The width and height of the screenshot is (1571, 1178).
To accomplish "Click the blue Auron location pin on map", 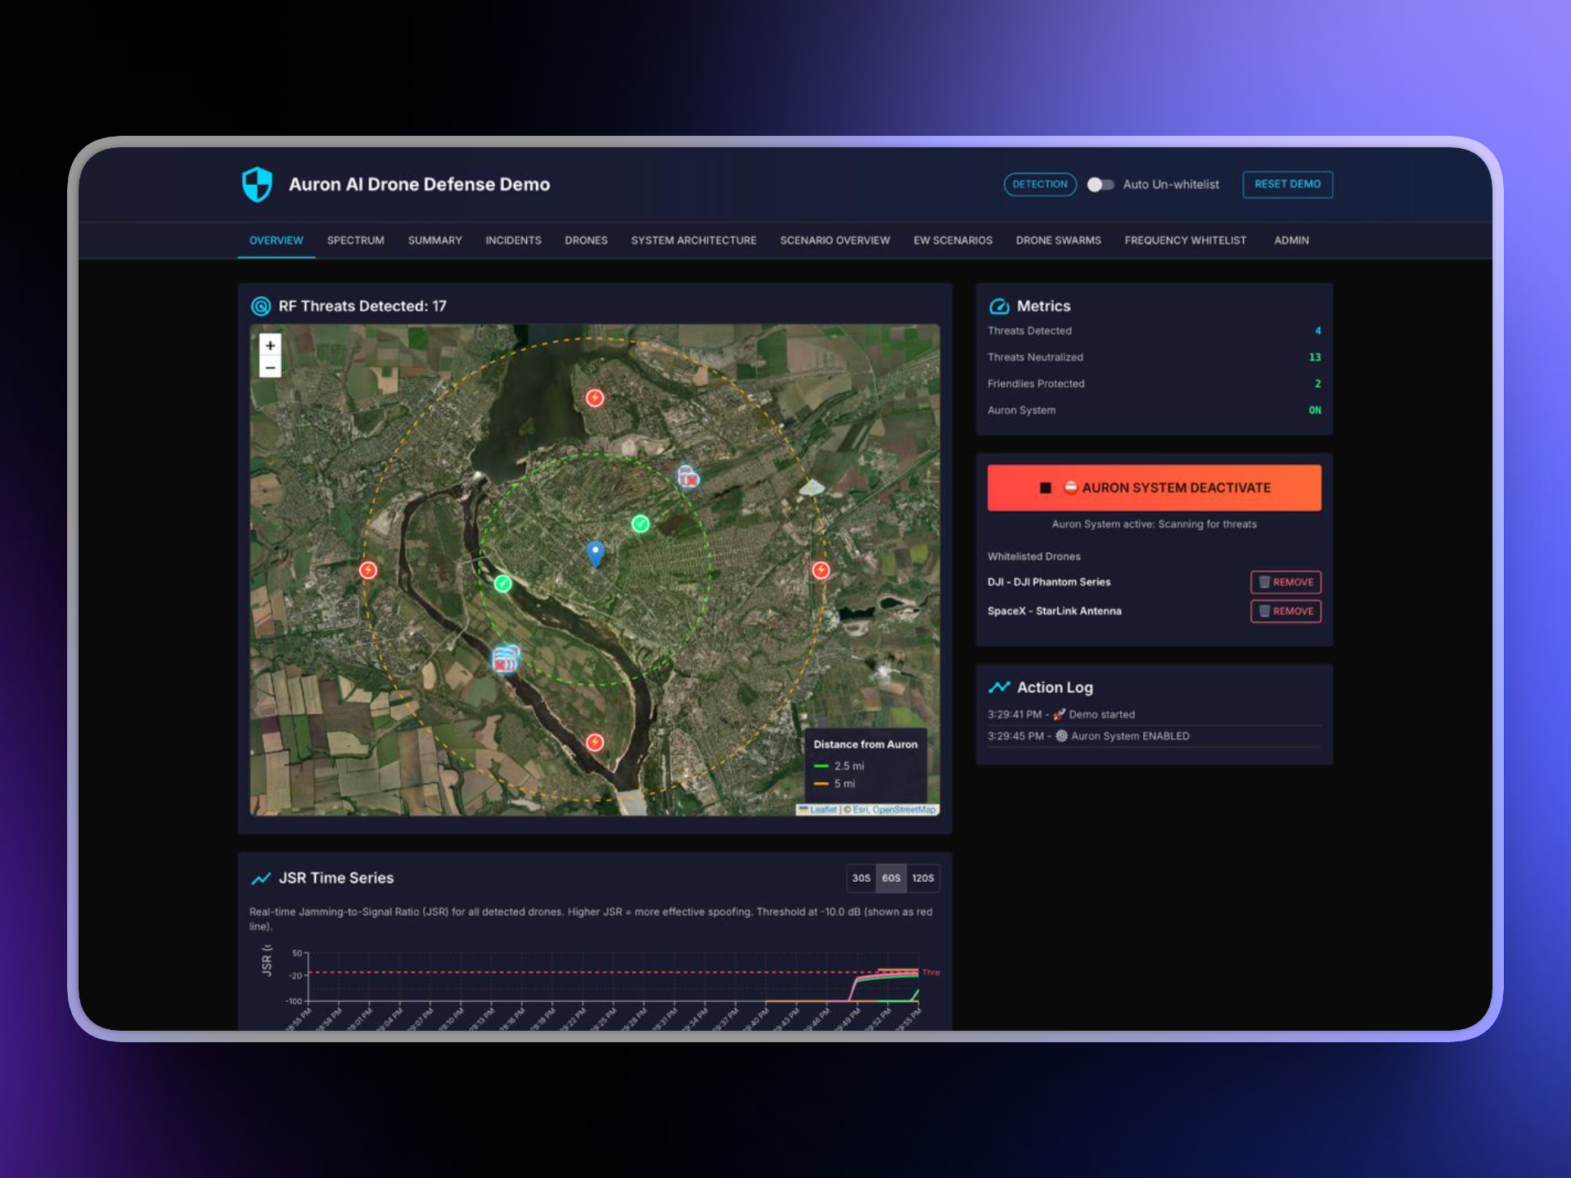I will click(596, 553).
